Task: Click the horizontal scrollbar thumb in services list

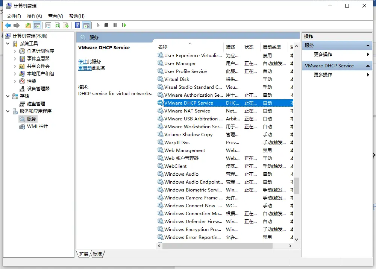Action: coord(217,246)
